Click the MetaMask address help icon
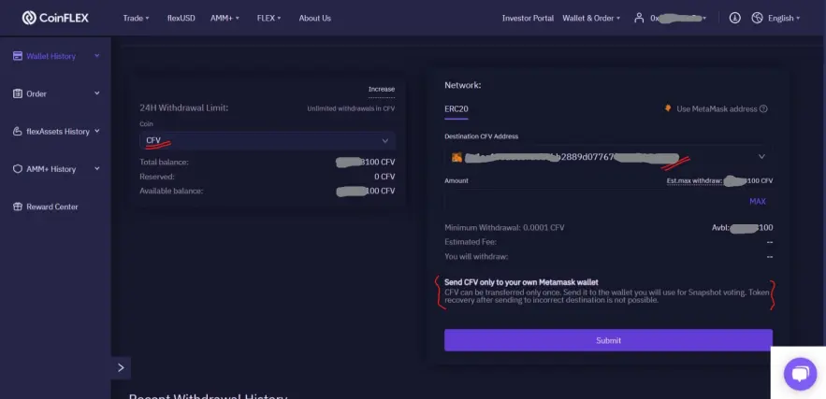The width and height of the screenshot is (826, 399). (764, 109)
